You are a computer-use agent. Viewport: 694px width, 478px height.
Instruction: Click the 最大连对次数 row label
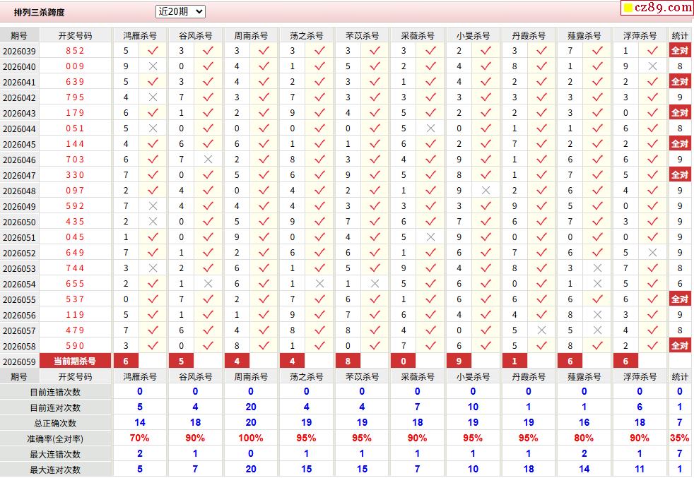[x=55, y=470]
